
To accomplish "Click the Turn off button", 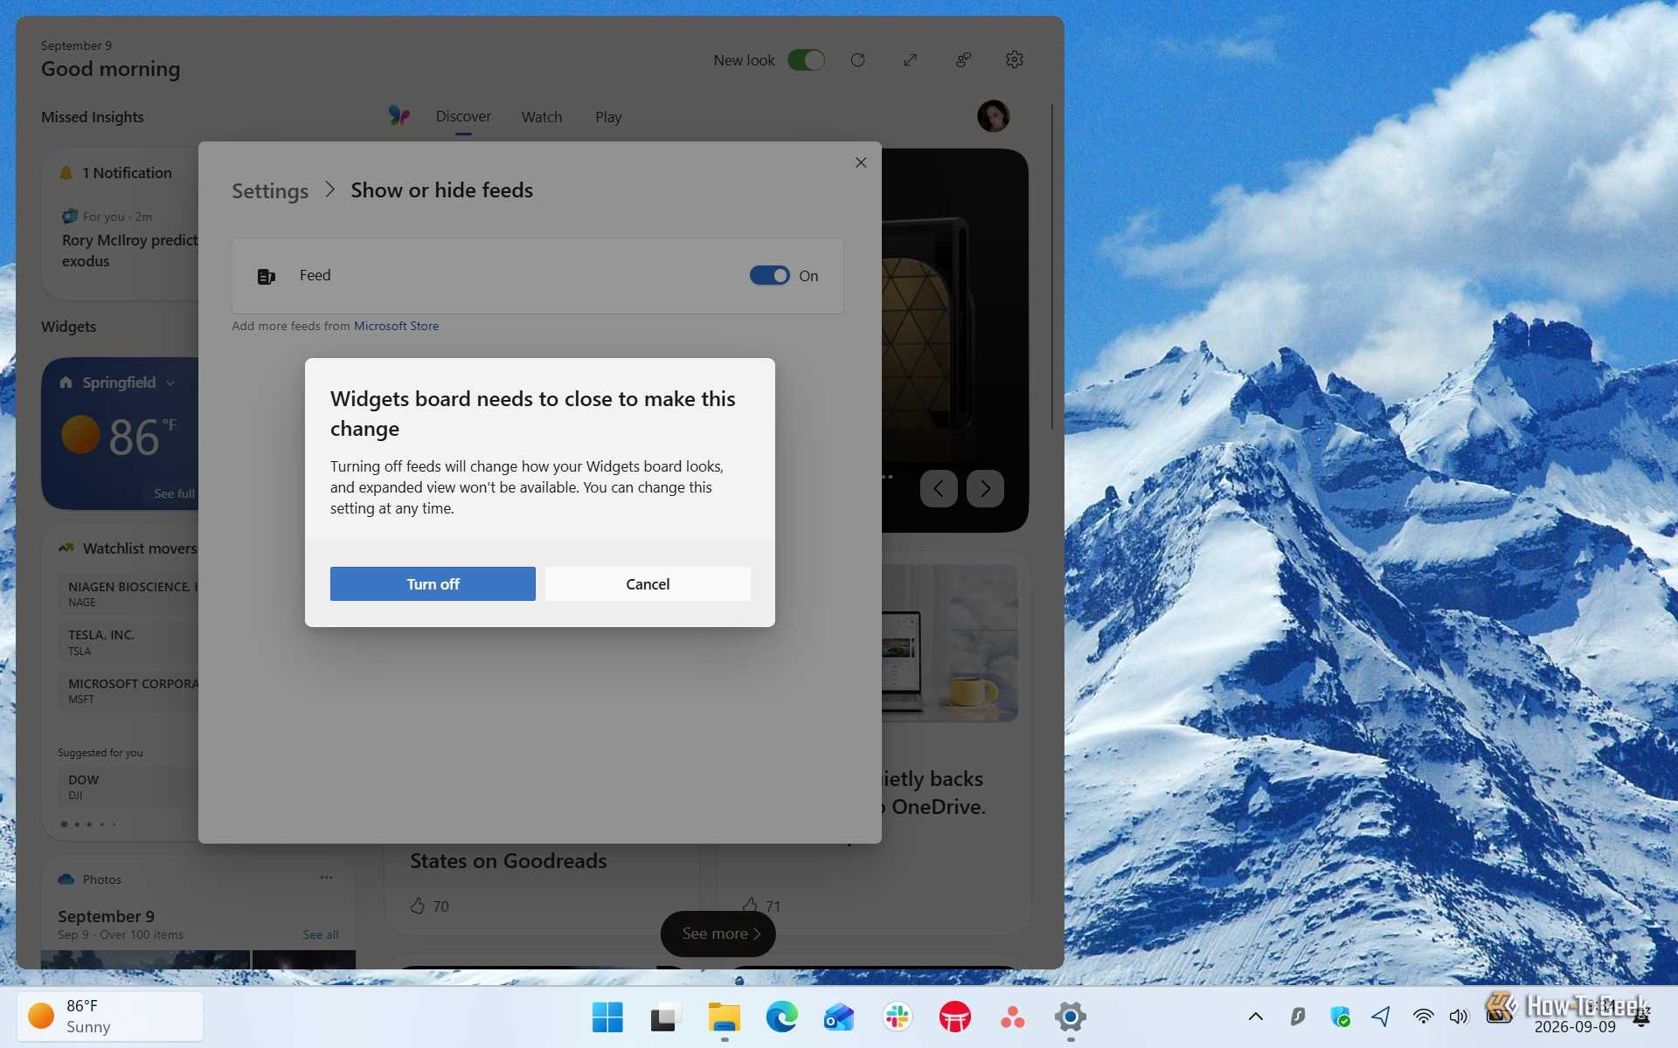I will [x=433, y=583].
